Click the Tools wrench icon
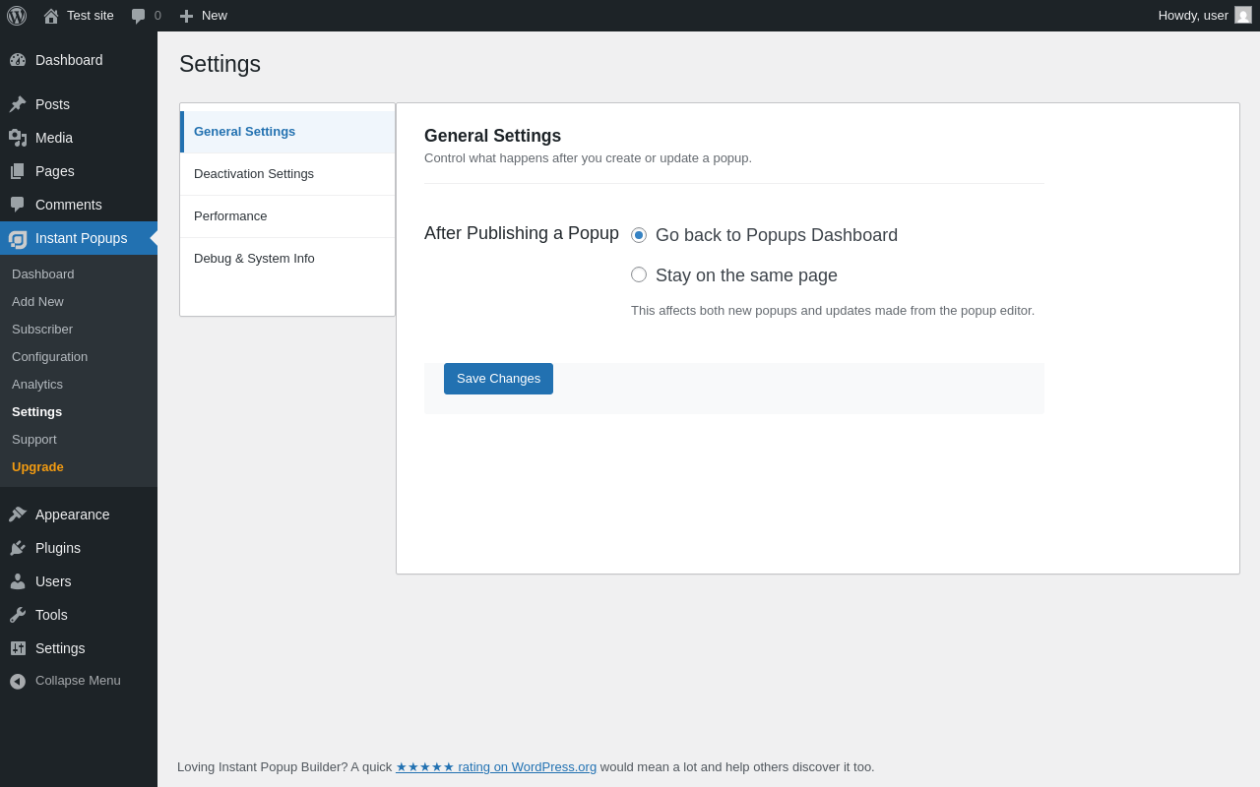Screen dimensions: 1260x787 pos(18,615)
